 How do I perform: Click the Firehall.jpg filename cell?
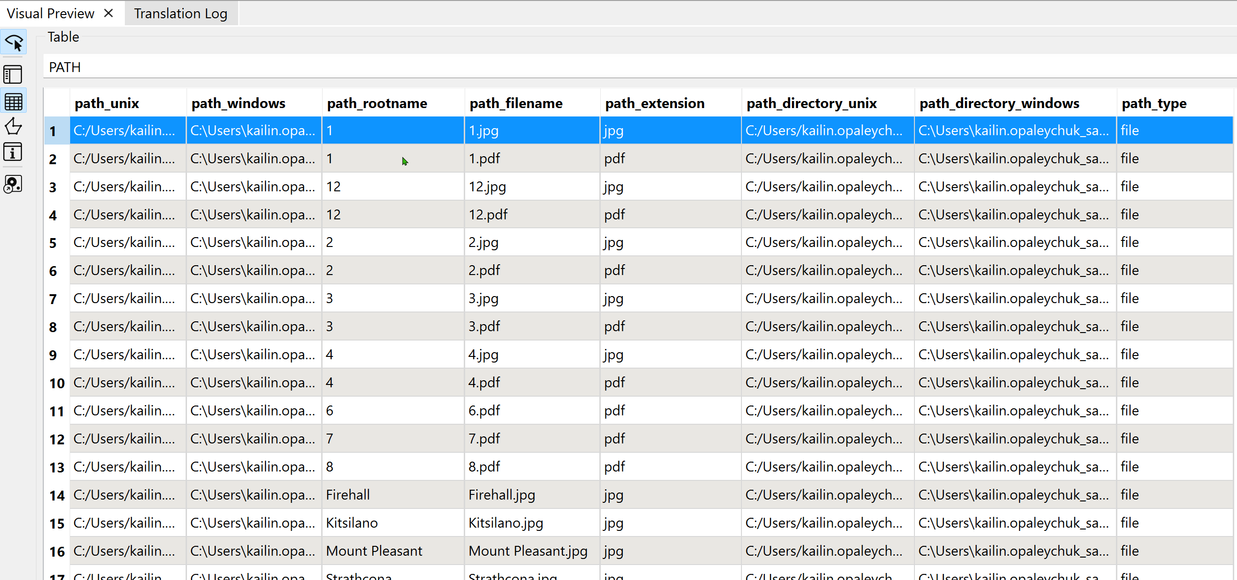532,494
